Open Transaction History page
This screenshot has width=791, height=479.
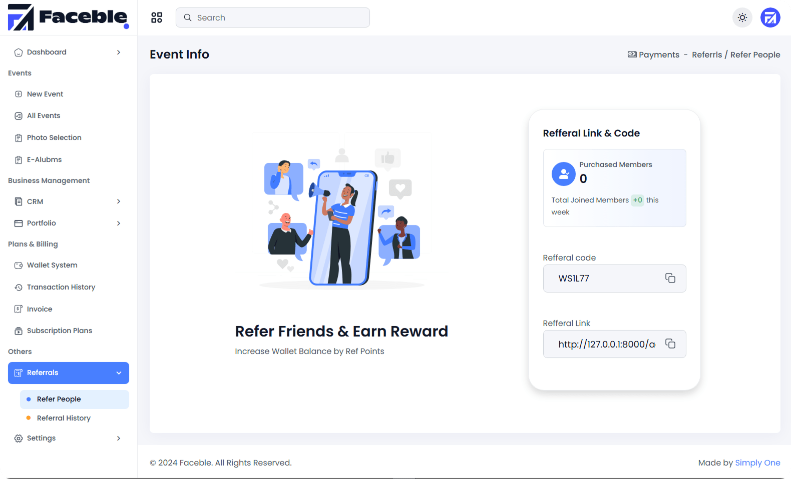(61, 287)
